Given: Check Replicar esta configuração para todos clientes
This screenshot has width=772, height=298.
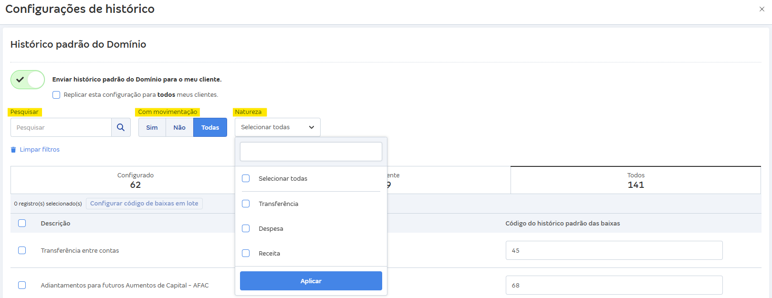Looking at the screenshot, I should pos(56,95).
